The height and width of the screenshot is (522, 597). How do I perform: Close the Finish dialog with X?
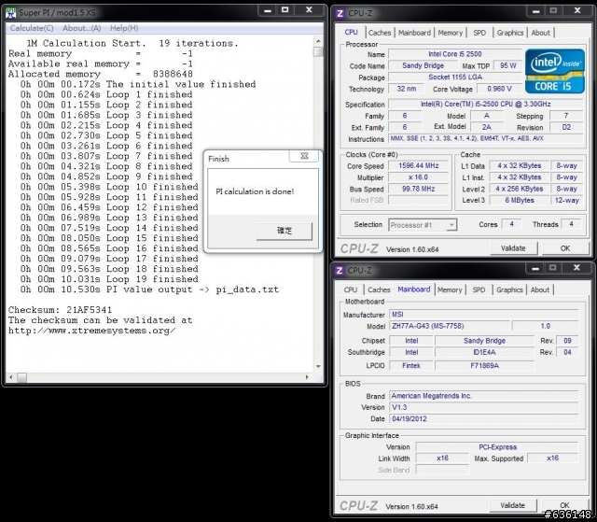click(304, 156)
